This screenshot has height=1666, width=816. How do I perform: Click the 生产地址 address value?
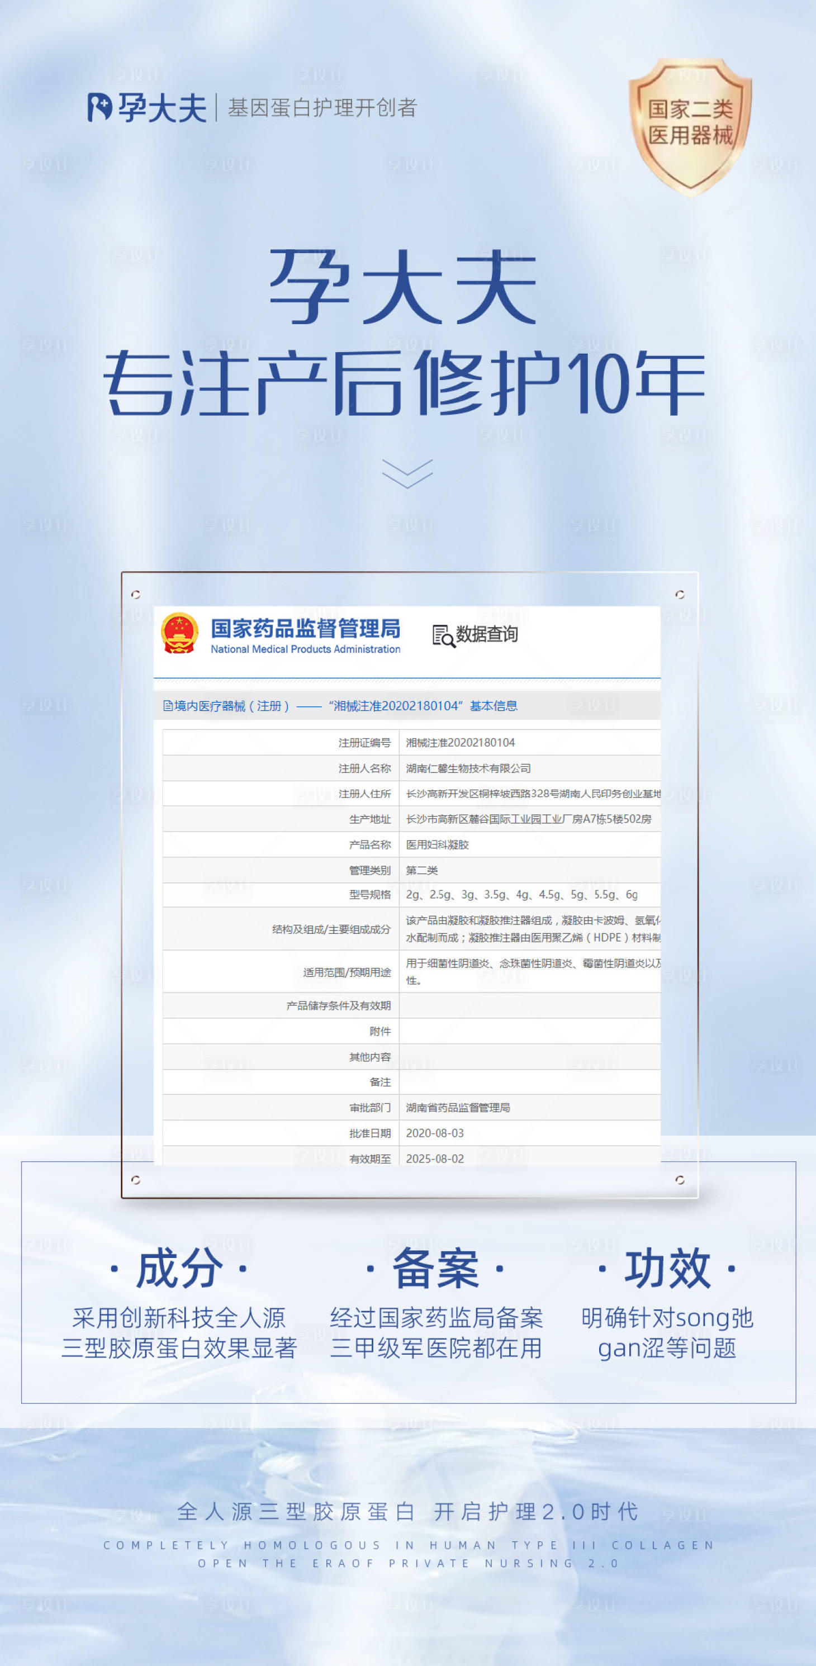click(x=528, y=819)
